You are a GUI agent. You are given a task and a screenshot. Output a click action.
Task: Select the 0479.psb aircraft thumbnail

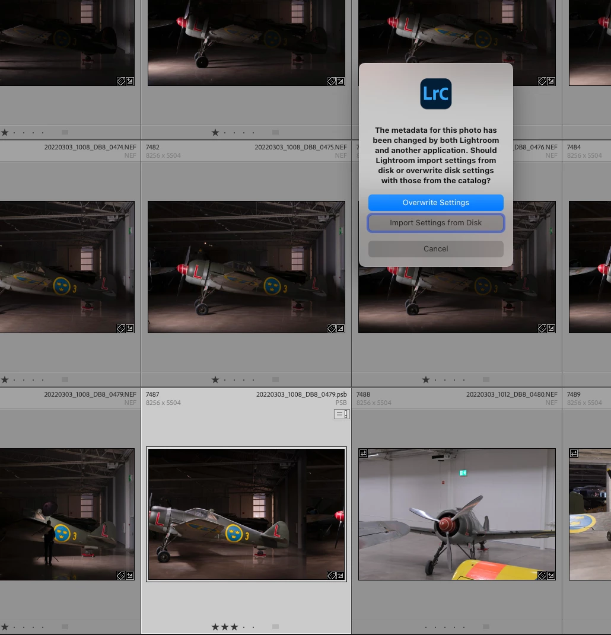(x=246, y=514)
